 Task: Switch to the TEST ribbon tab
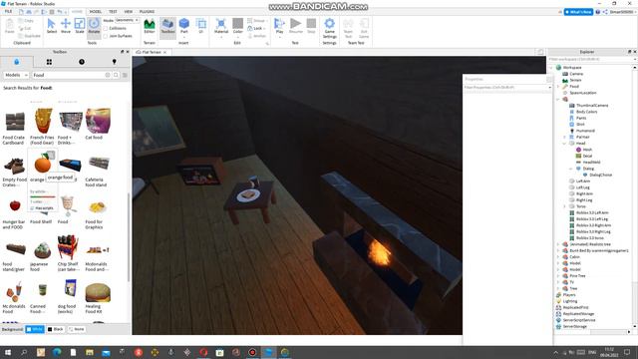113,11
